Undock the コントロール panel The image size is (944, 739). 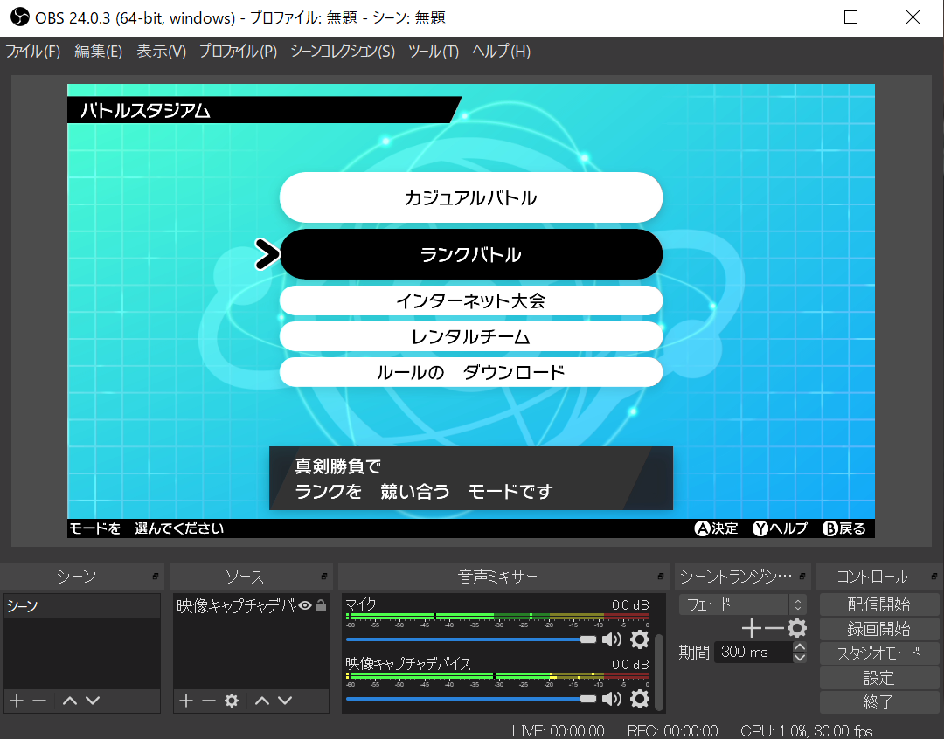pyautogui.click(x=934, y=577)
